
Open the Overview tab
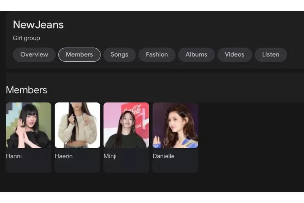pyautogui.click(x=34, y=54)
